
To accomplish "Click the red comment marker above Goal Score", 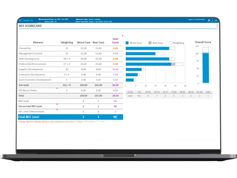I will (x=123, y=36).
